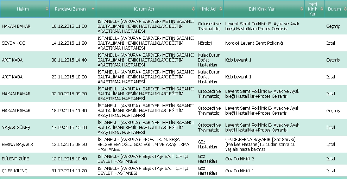The image size is (347, 179).
Task: Click Ortopedi ve Travmatoloji in 02.10.2015 row
Action: pyautogui.click(x=209, y=94)
